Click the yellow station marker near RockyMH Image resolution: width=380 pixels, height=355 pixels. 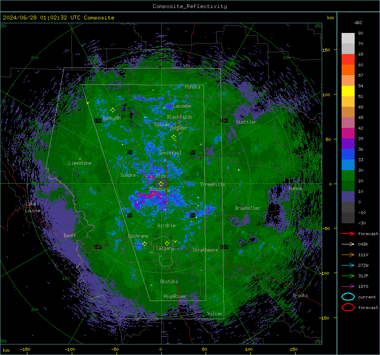pyautogui.click(x=113, y=110)
